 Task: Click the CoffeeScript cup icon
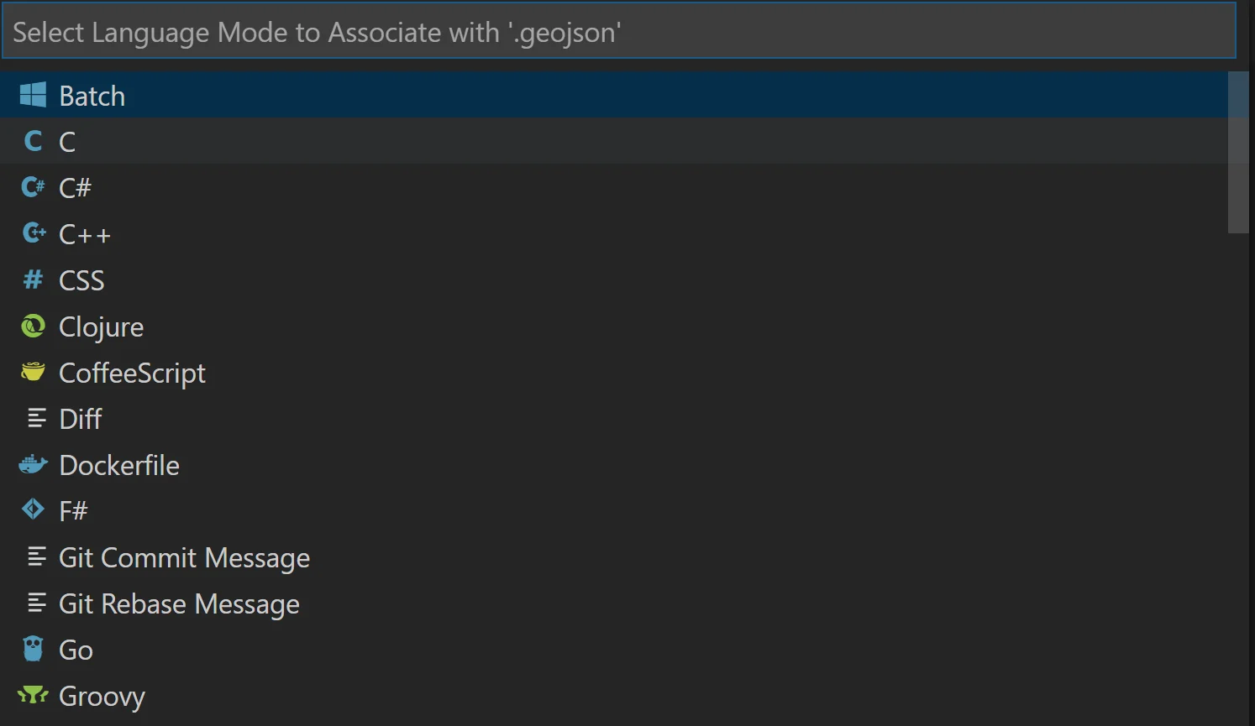pyautogui.click(x=32, y=372)
